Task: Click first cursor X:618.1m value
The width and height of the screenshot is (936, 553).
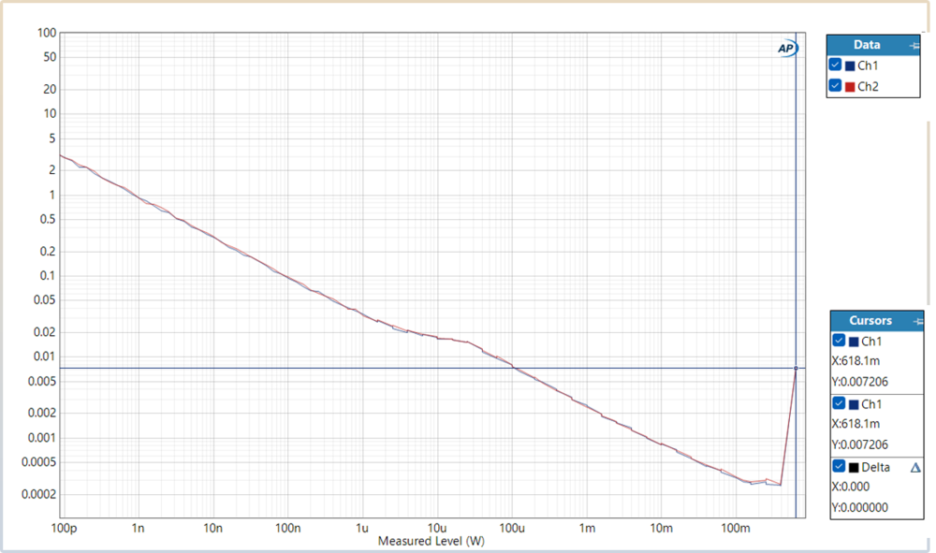Action: pos(856,361)
